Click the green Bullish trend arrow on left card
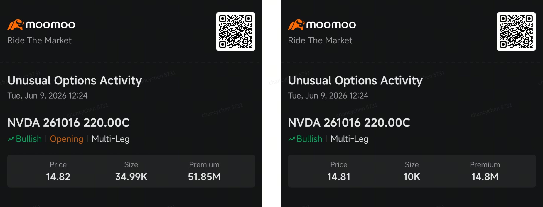The width and height of the screenshot is (543, 207). (11, 139)
